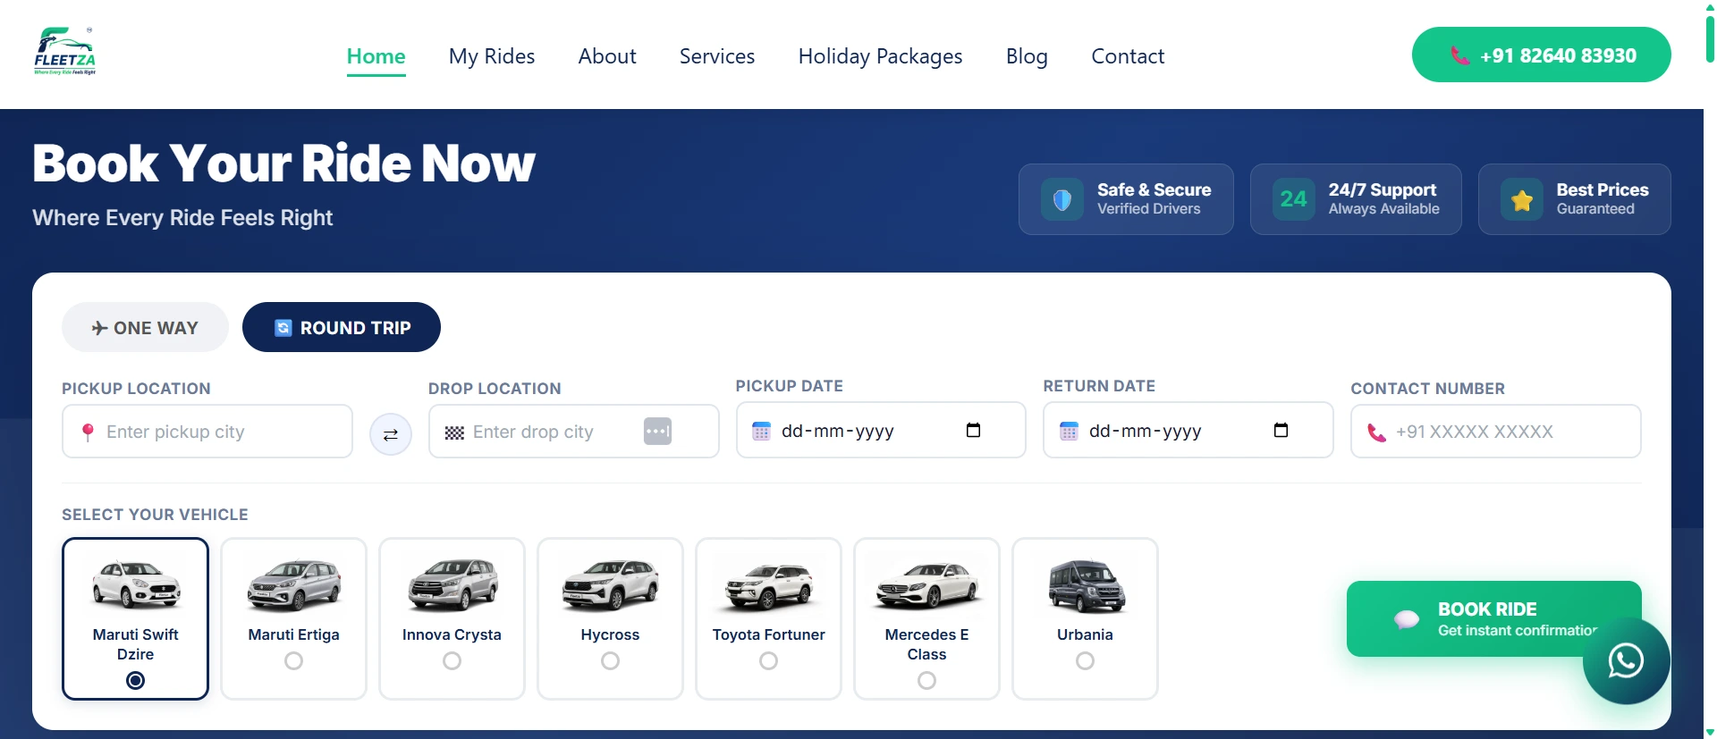Click the Urbania van image

point(1086,586)
